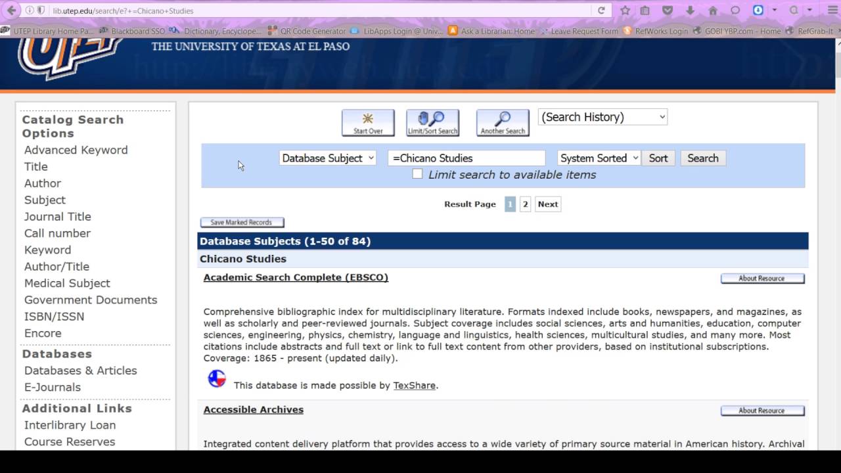Go to result page 2
The width and height of the screenshot is (841, 473).
525,204
